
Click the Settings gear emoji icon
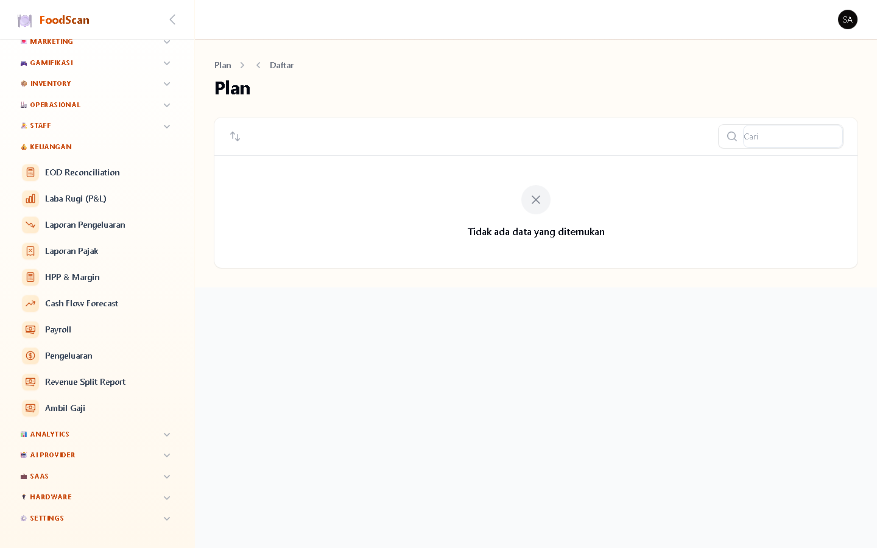pyautogui.click(x=24, y=518)
